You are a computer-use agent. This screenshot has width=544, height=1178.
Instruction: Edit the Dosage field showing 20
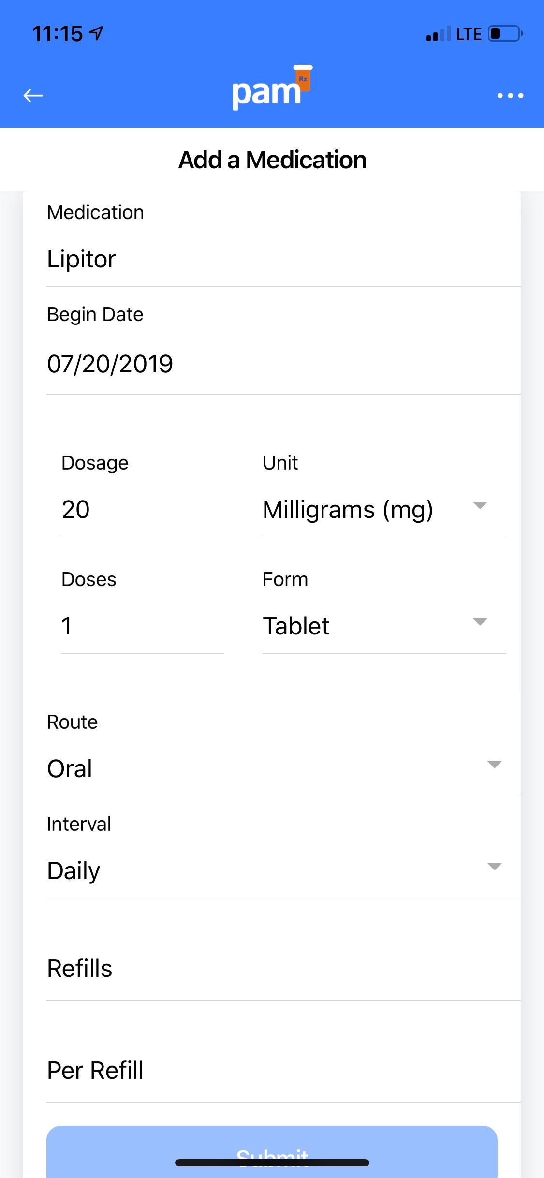click(142, 510)
